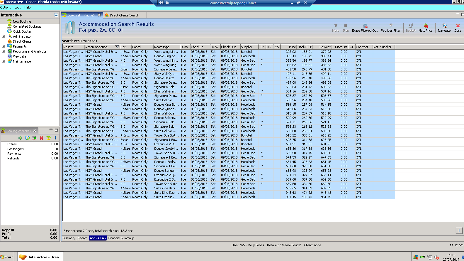464x261 pixels.
Task: Select the Book. ref. none tab
Action: (x=81, y=15)
